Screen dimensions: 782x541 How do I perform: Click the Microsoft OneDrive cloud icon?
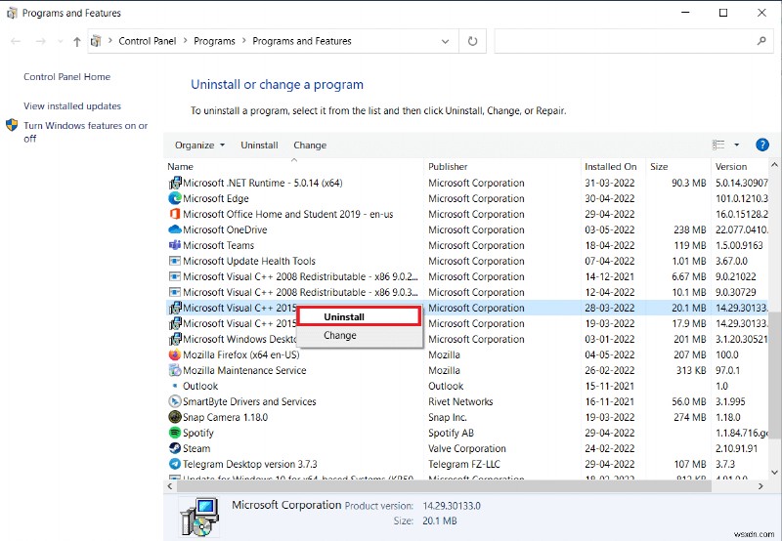click(x=175, y=229)
